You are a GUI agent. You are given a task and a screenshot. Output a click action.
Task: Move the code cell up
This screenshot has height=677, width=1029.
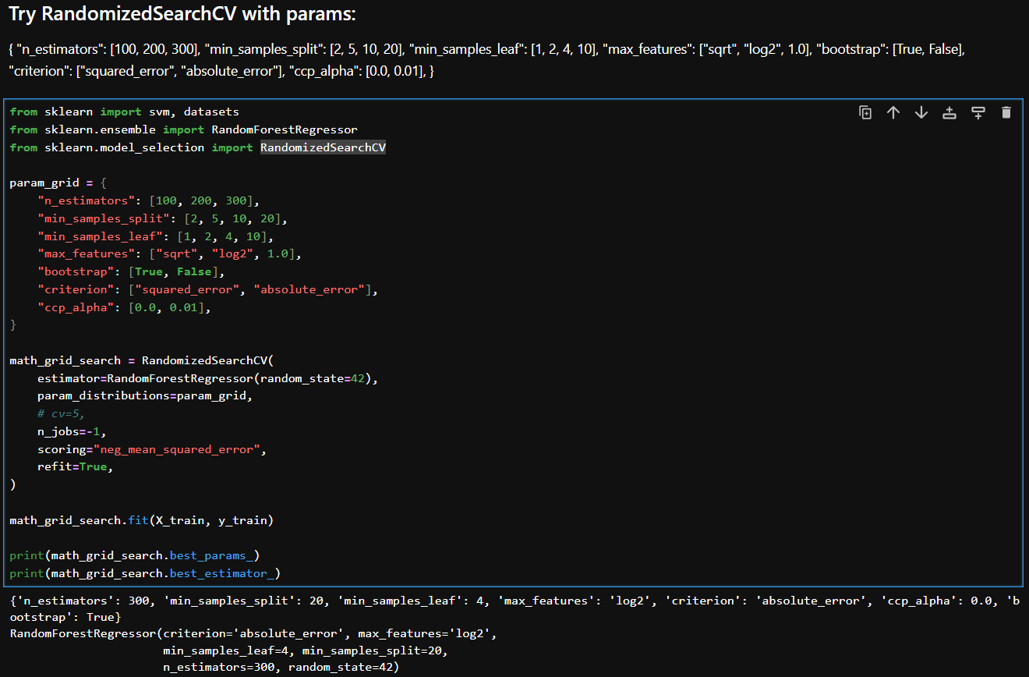pos(893,112)
